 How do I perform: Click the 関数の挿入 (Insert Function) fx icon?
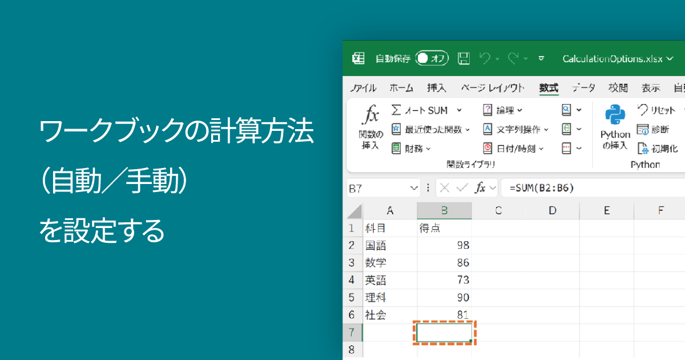pos(372,122)
